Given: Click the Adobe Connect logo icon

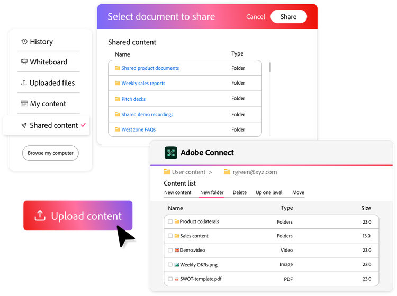Looking at the screenshot, I should click(x=171, y=153).
